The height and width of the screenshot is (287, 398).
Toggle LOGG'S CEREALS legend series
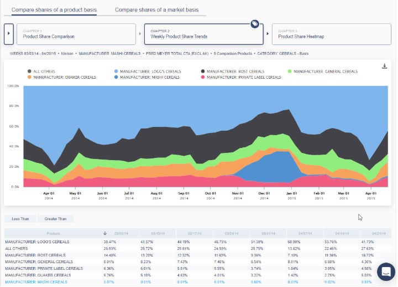pos(148,71)
